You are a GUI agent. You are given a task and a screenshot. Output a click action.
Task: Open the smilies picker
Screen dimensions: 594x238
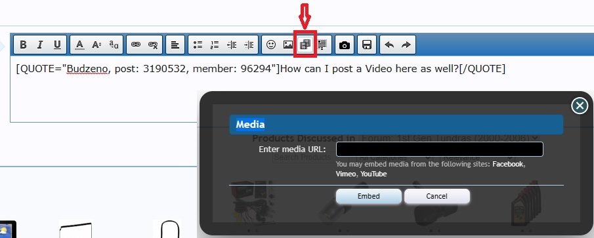tap(271, 45)
